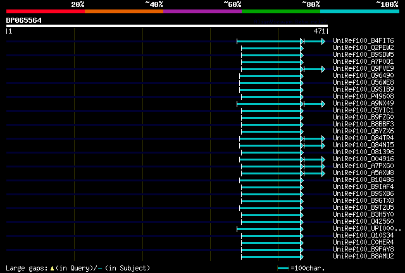Select the truncated UniRef100_UPI000.. label
This screenshot has height=273, width=405.
pos(367,229)
